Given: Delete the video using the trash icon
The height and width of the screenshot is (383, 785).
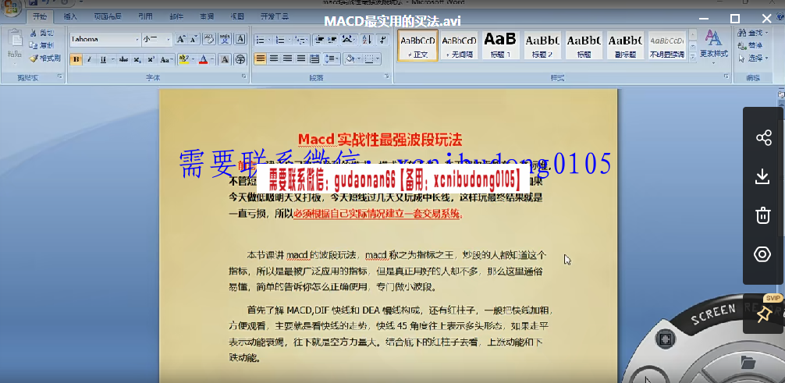Looking at the screenshot, I should coord(762,216).
